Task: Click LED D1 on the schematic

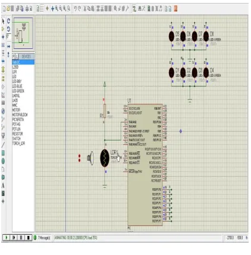Action: tap(171, 73)
